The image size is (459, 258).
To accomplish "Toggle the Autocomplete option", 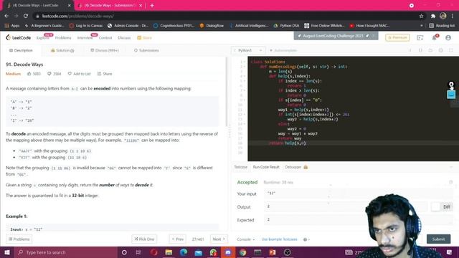I will point(283,50).
